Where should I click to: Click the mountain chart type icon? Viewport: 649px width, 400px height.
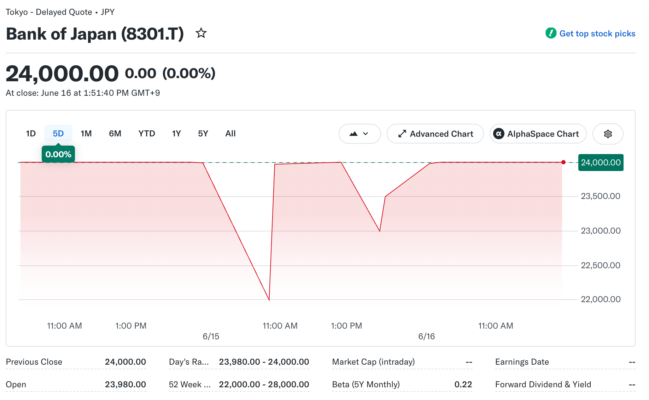coord(353,134)
